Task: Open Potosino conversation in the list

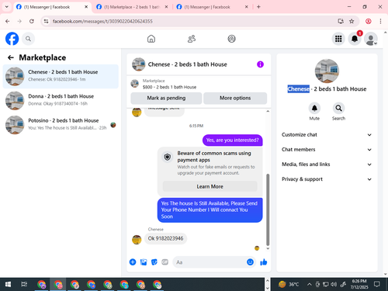Action: (x=61, y=125)
